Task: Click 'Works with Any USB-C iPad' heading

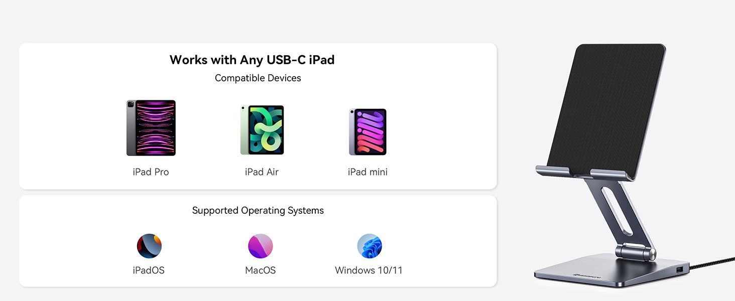Action: [x=252, y=60]
